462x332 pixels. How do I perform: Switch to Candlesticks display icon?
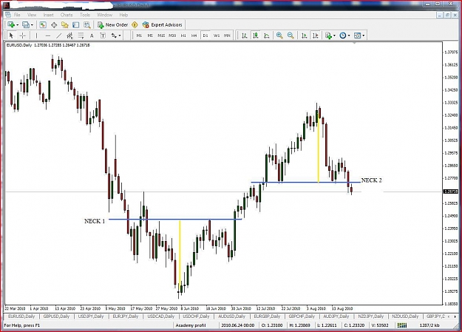click(256, 35)
